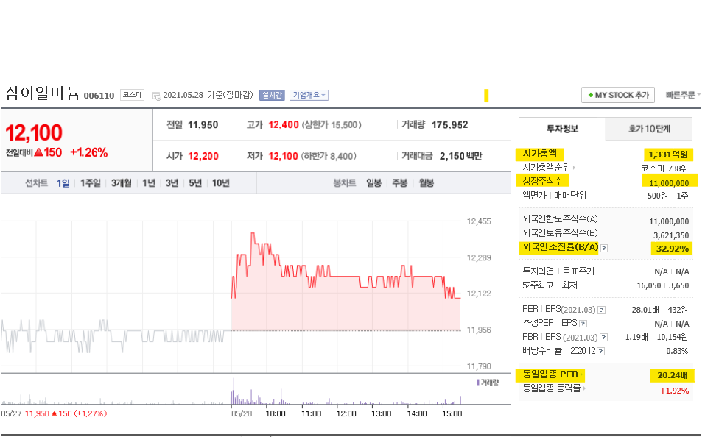Click the 배당수익률 value 0.83%
Viewport: 705px width, 437px height.
pos(677,351)
